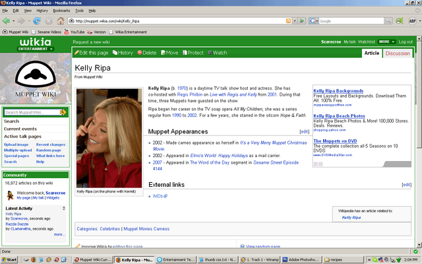Click the Wikipedia Kelly Ripa link
Image resolution: width=422 pixels, height=264 pixels.
351,217
